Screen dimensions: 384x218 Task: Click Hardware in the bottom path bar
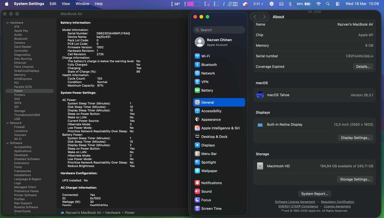[x=113, y=213]
